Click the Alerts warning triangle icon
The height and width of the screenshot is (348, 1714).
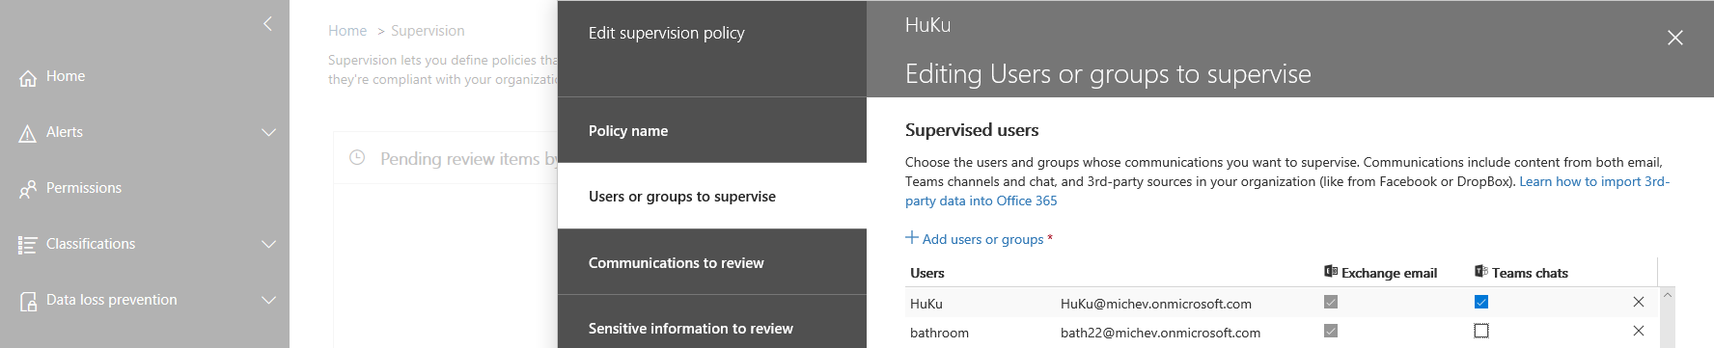tap(28, 134)
